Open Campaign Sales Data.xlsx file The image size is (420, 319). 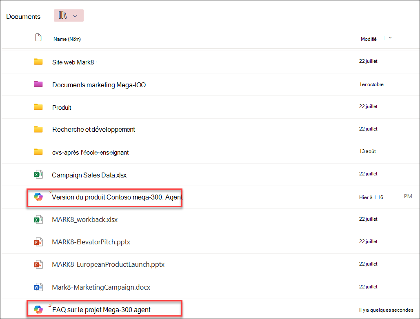tap(89, 175)
